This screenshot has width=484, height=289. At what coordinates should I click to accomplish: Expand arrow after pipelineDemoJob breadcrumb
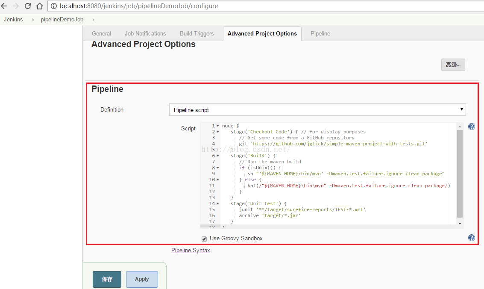click(x=93, y=20)
